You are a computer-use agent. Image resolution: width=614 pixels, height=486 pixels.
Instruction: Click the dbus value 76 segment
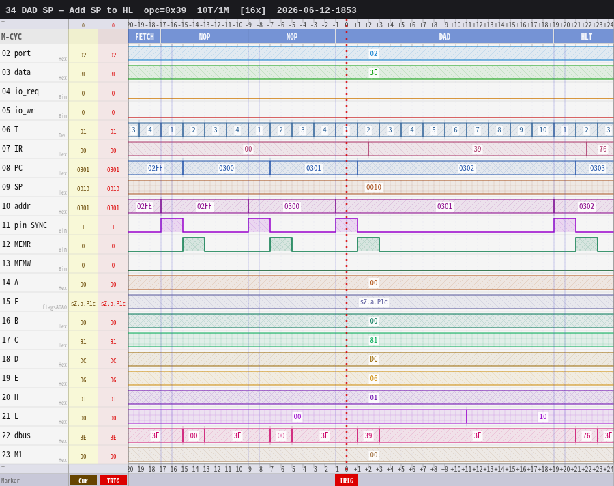(x=587, y=436)
